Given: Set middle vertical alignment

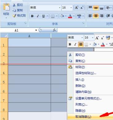Looking at the screenshot, I should [96, 8].
